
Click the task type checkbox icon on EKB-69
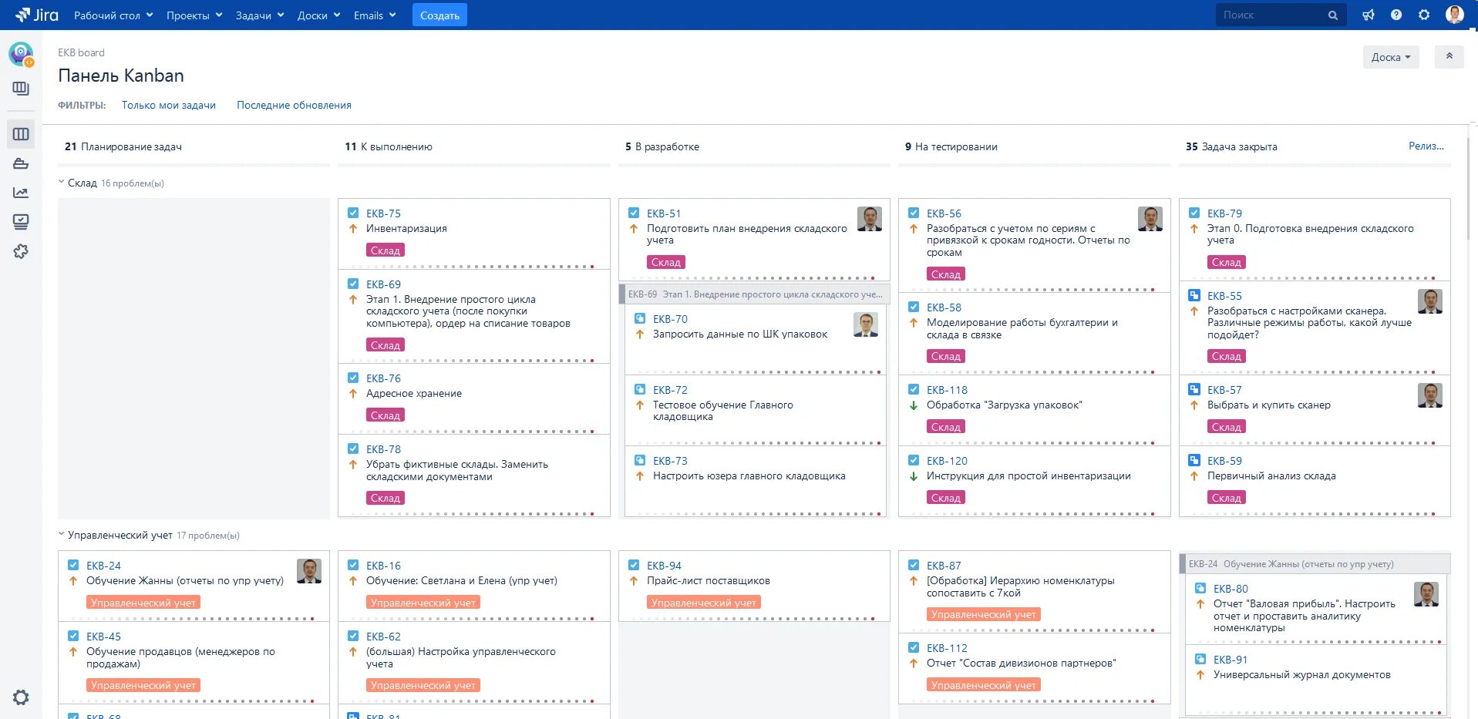pyautogui.click(x=353, y=284)
